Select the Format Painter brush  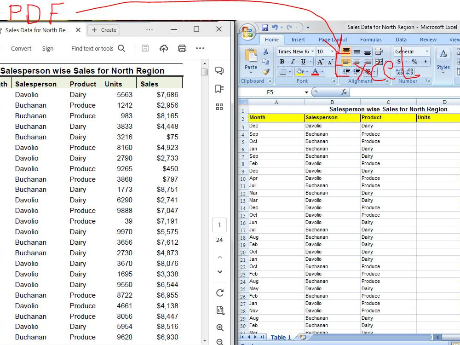point(266,71)
